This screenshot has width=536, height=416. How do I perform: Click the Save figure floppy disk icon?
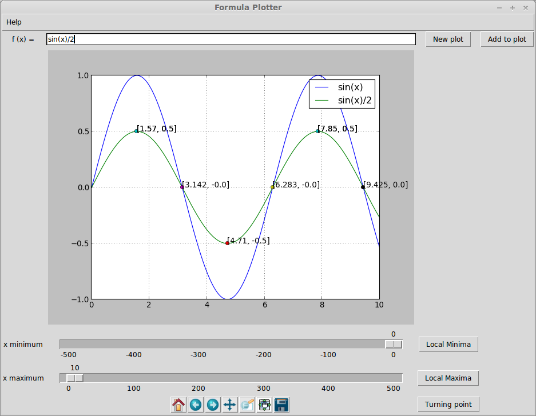click(281, 404)
